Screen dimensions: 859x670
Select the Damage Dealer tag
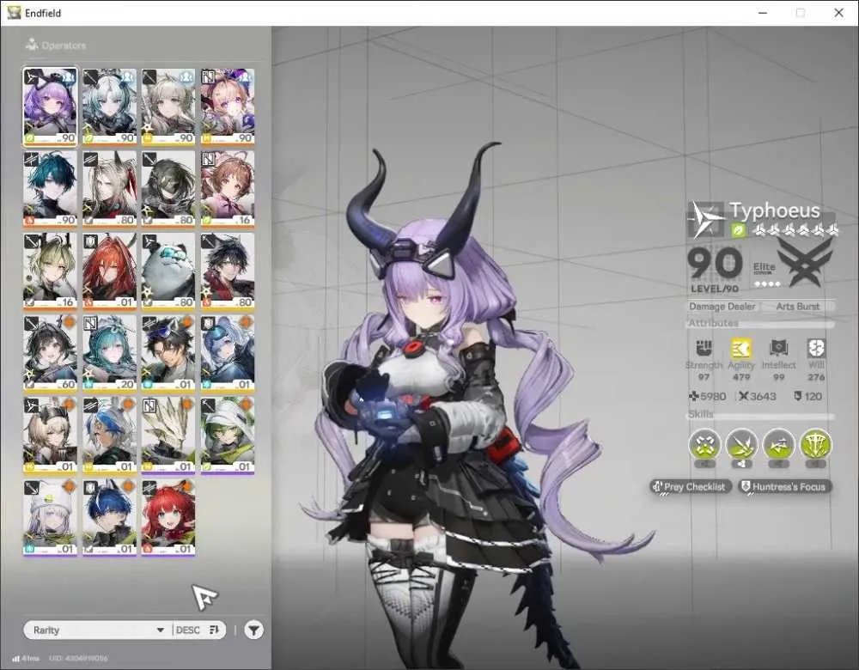[722, 307]
